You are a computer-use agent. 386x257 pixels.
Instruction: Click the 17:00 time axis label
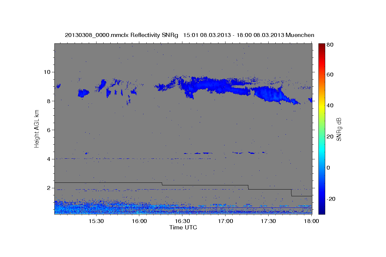[225, 221]
